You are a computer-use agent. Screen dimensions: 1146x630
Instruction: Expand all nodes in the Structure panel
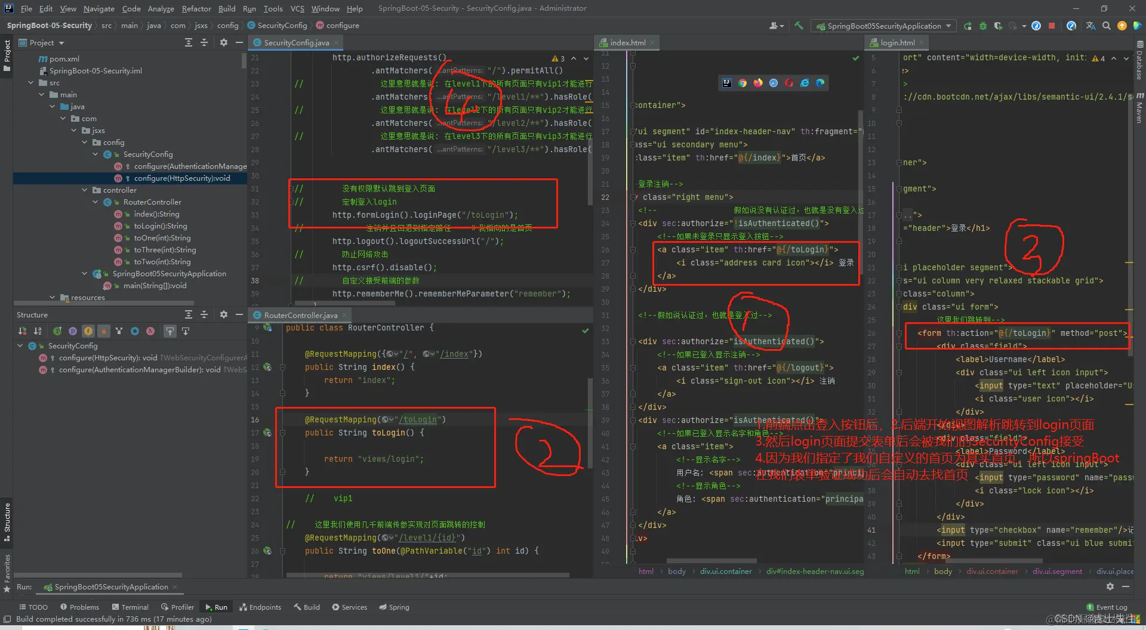click(x=189, y=314)
